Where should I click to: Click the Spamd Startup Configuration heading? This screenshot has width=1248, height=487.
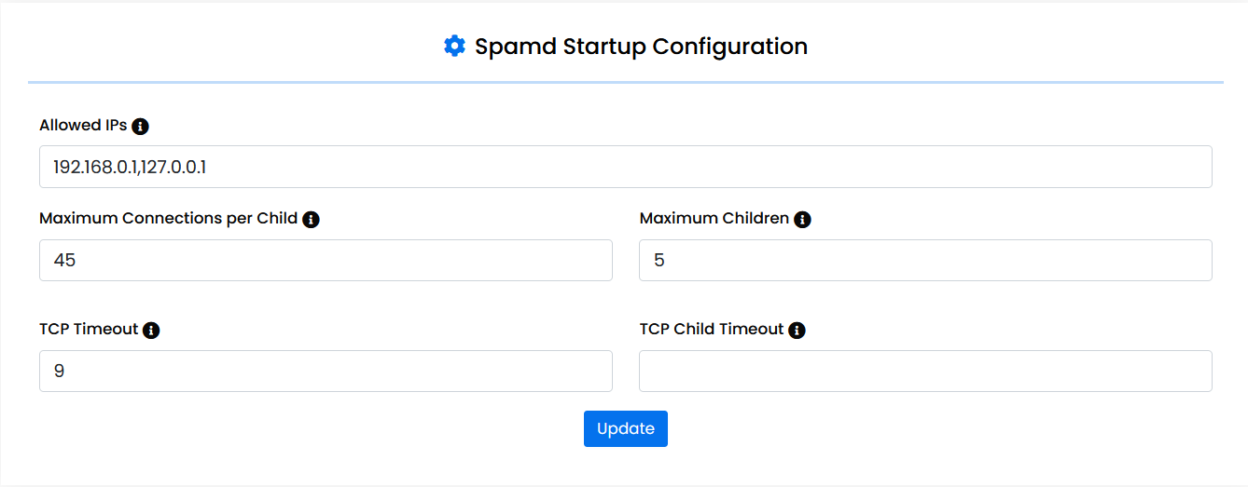641,46
